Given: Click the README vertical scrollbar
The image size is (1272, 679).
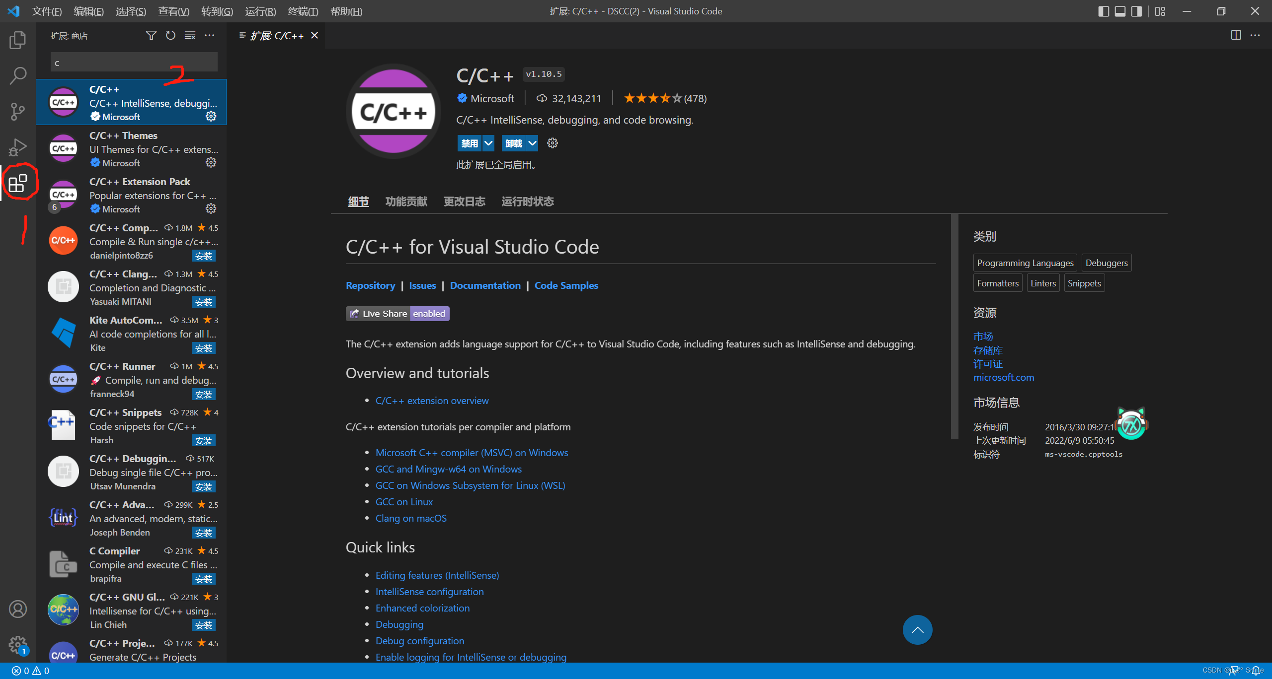Looking at the screenshot, I should point(954,327).
